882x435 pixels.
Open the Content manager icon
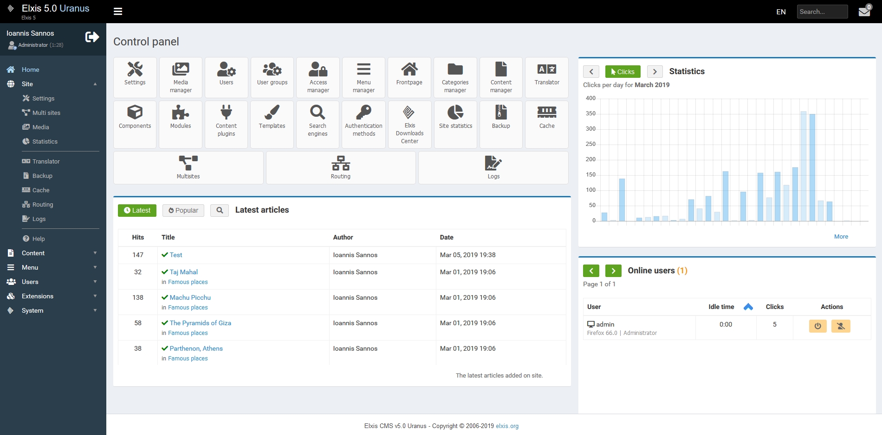(501, 77)
